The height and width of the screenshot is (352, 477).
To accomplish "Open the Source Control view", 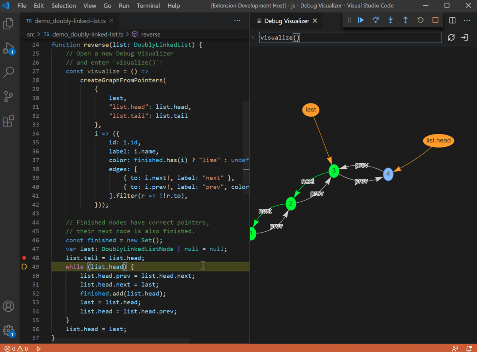I will (x=8, y=96).
